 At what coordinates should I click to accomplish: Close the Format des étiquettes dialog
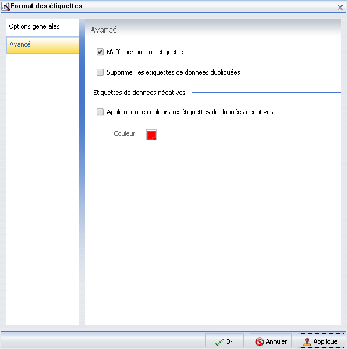tap(340, 8)
